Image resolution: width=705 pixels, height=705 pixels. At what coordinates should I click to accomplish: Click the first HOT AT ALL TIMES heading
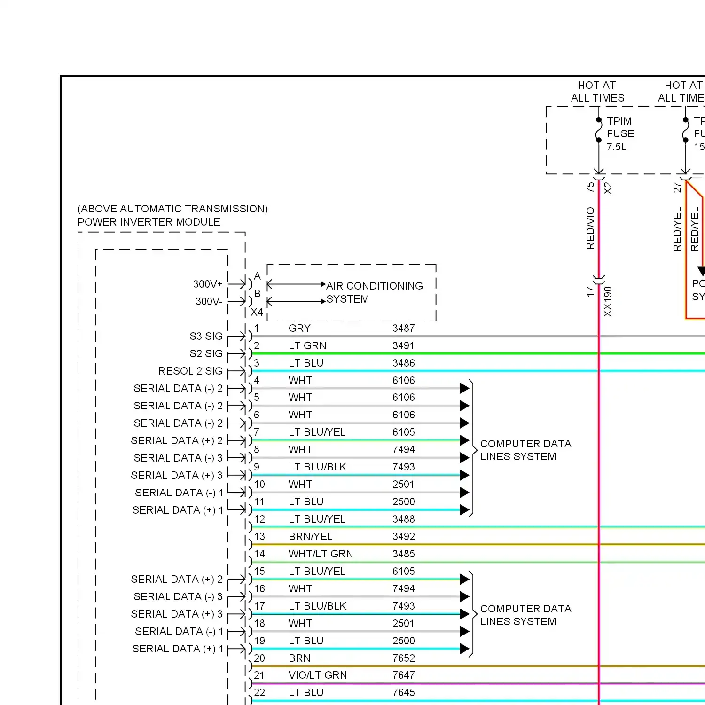pos(597,92)
